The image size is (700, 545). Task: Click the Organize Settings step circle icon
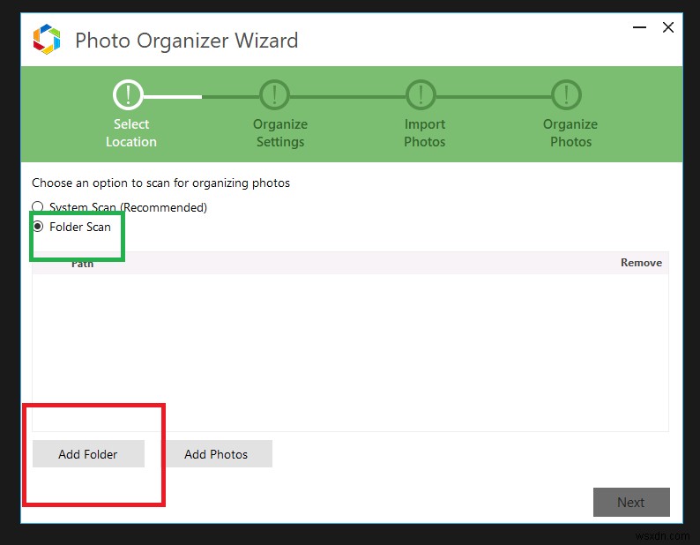(274, 94)
